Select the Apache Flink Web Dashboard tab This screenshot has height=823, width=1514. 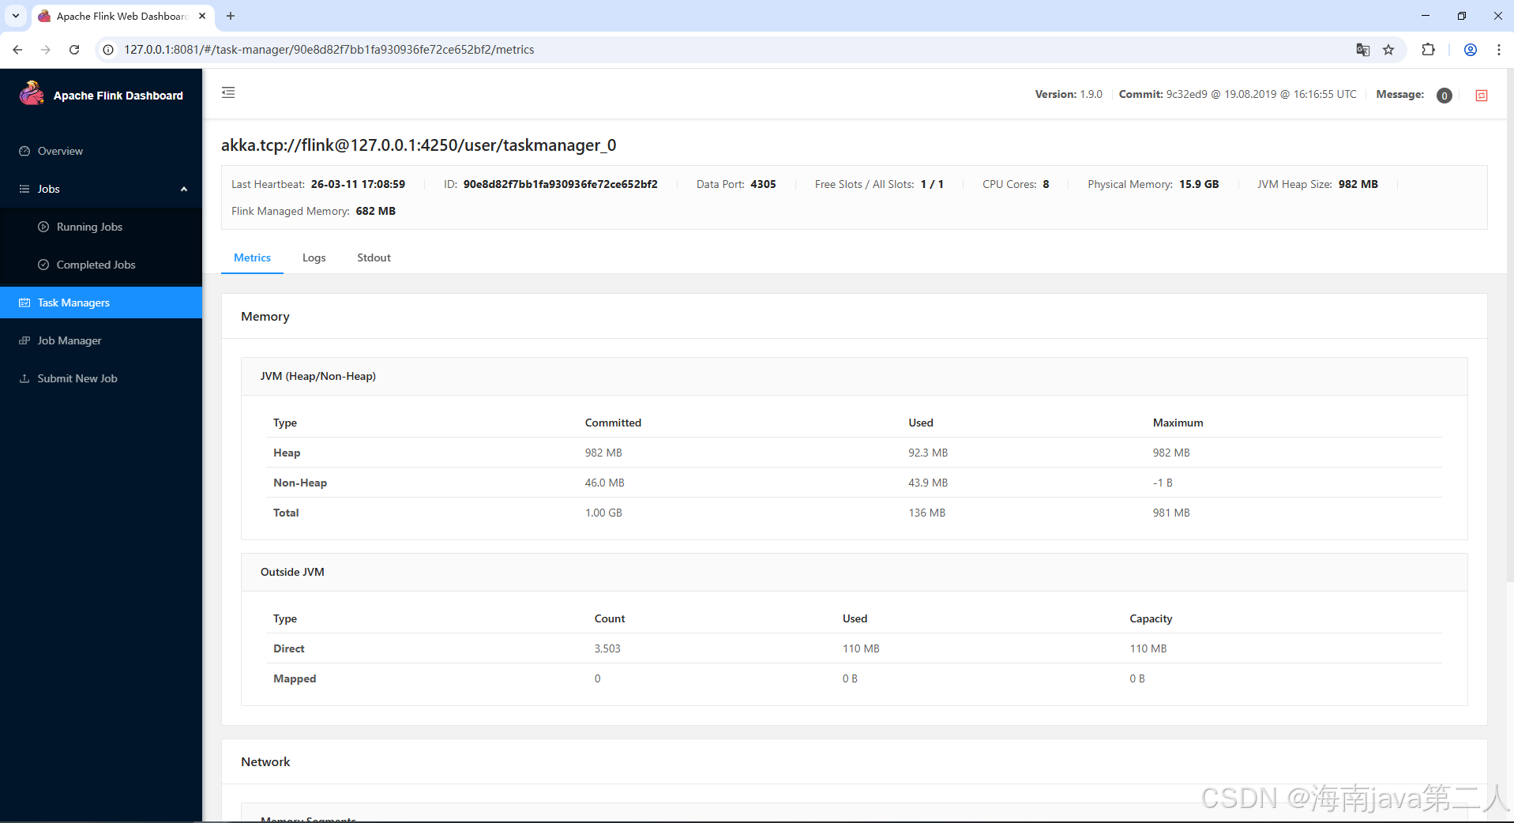pyautogui.click(x=122, y=16)
